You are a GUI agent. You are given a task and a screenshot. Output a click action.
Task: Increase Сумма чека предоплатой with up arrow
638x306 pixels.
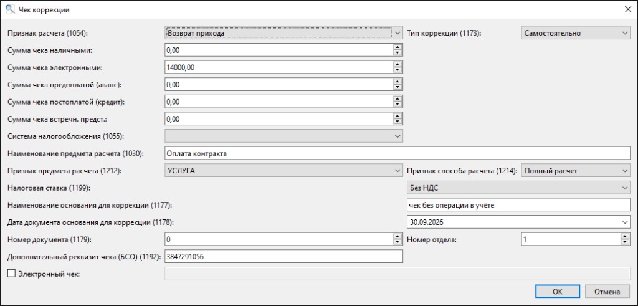398,82
